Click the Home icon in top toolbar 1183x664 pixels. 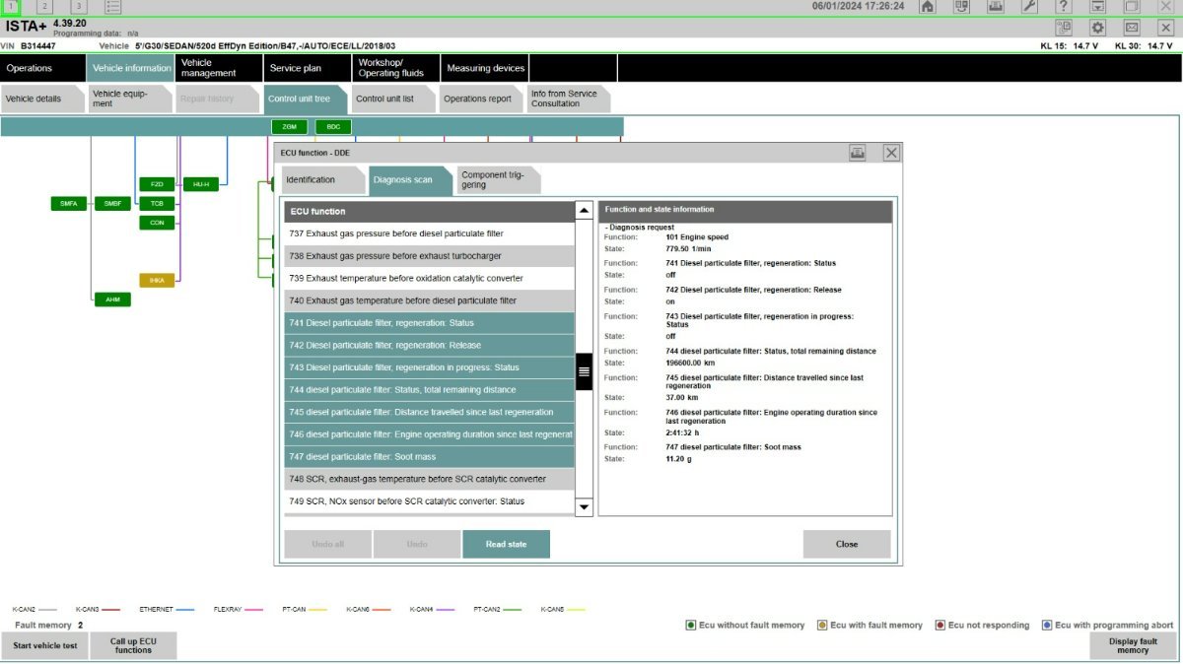pos(927,7)
